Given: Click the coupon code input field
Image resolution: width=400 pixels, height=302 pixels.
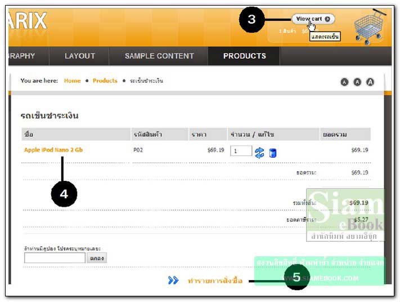Looking at the screenshot, I should (55, 258).
